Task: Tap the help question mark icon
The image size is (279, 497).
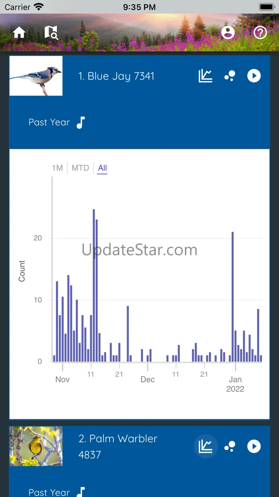Action: [260, 33]
